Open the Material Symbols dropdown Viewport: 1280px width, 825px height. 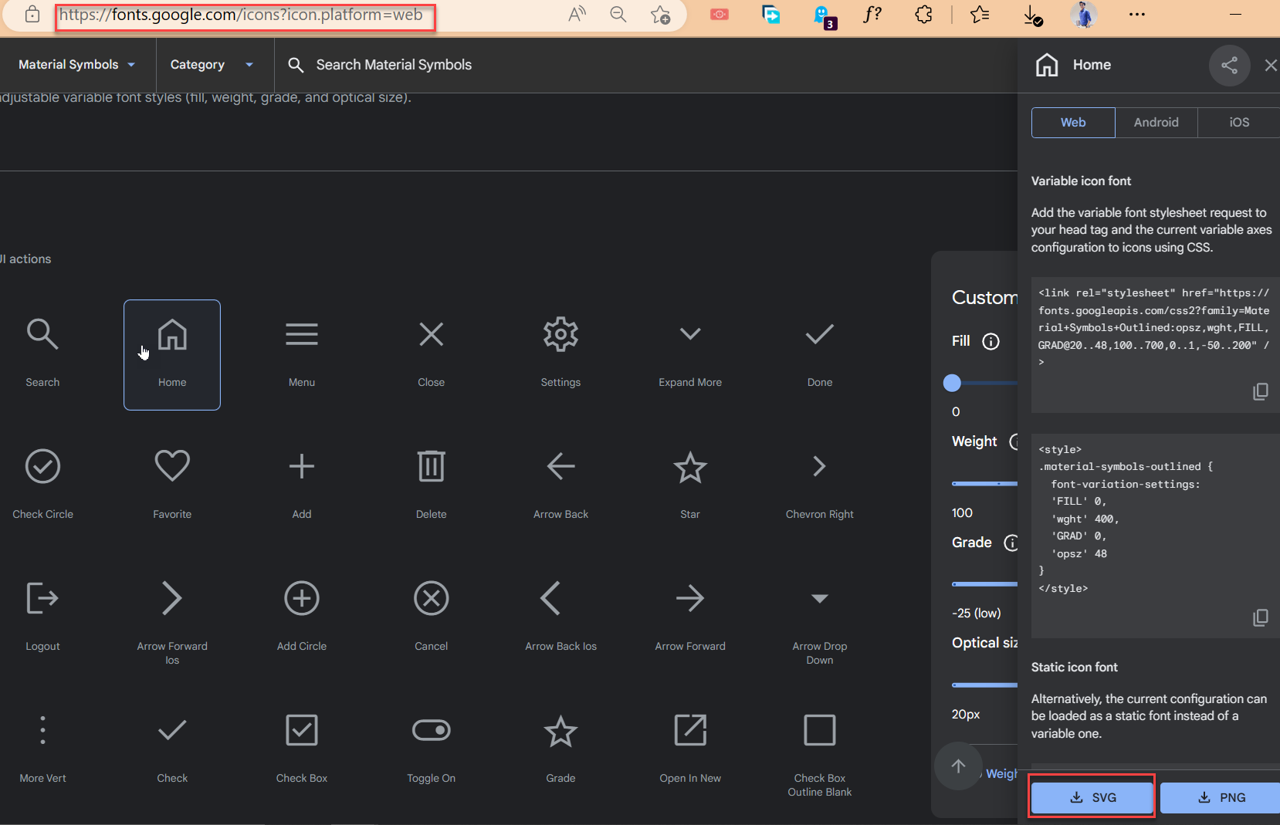[x=77, y=65]
